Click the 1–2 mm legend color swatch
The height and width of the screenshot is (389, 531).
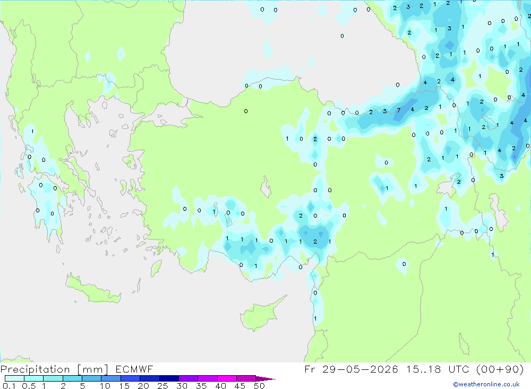click(x=53, y=378)
